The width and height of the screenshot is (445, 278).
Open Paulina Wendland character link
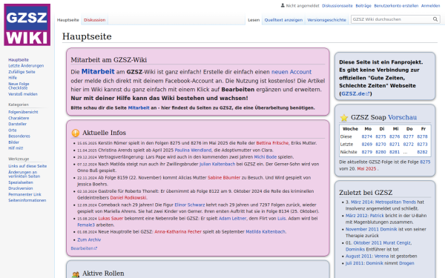tap(193, 150)
